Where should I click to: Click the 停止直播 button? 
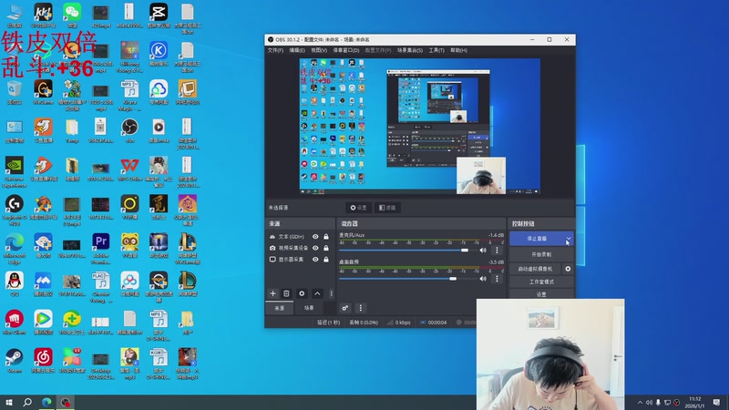coord(537,239)
